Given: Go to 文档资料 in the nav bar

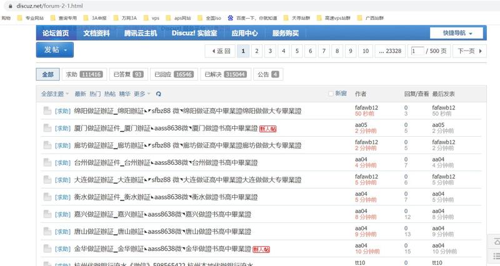Looking at the screenshot, I should click(99, 33).
